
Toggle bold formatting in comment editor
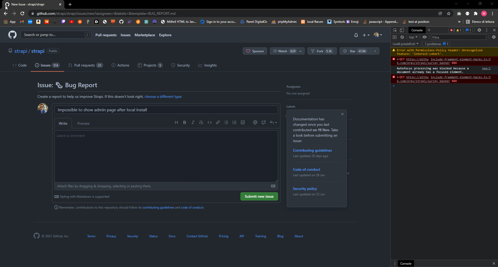point(185,122)
